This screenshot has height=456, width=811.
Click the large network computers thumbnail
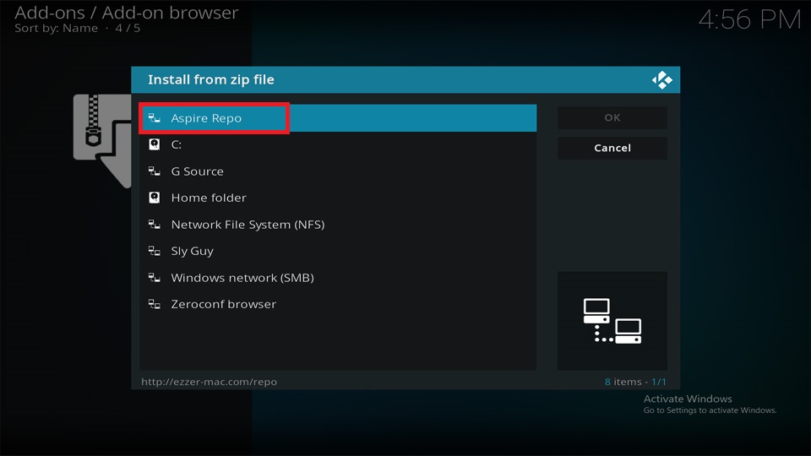tap(612, 321)
